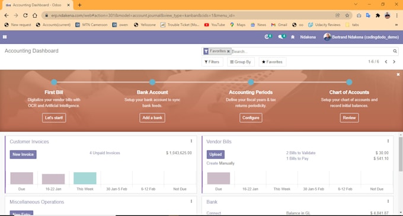
Task: Open Customer Invoices journal title
Action: coord(29,142)
